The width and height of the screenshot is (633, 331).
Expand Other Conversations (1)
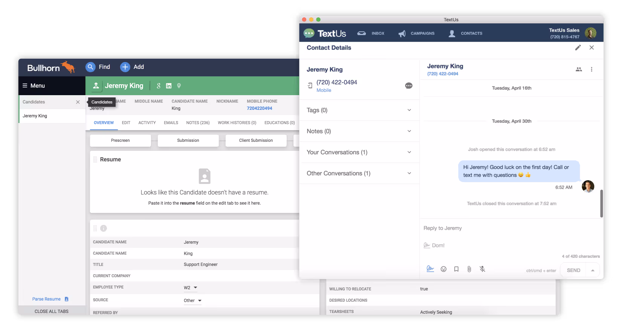tap(359, 173)
